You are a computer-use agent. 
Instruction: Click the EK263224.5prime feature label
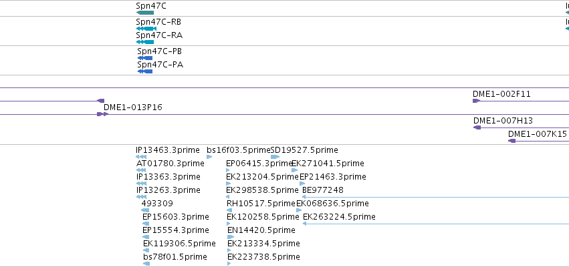click(x=339, y=217)
